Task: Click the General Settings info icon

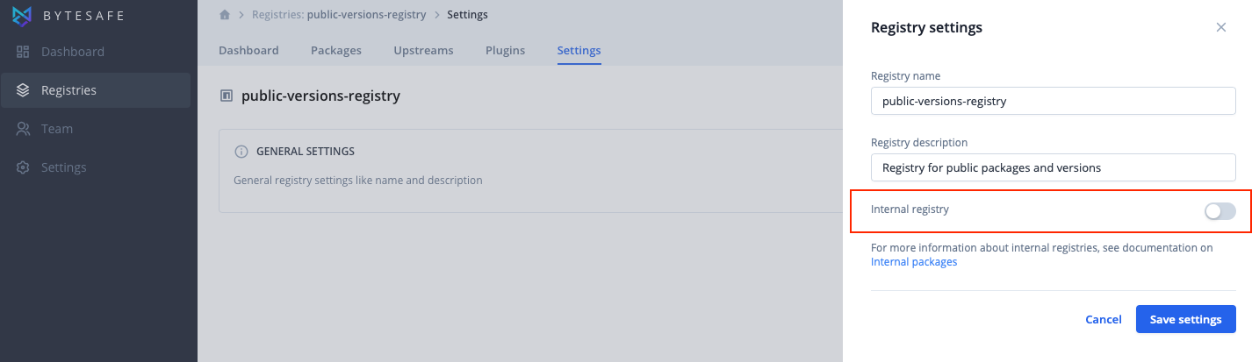Action: click(241, 152)
